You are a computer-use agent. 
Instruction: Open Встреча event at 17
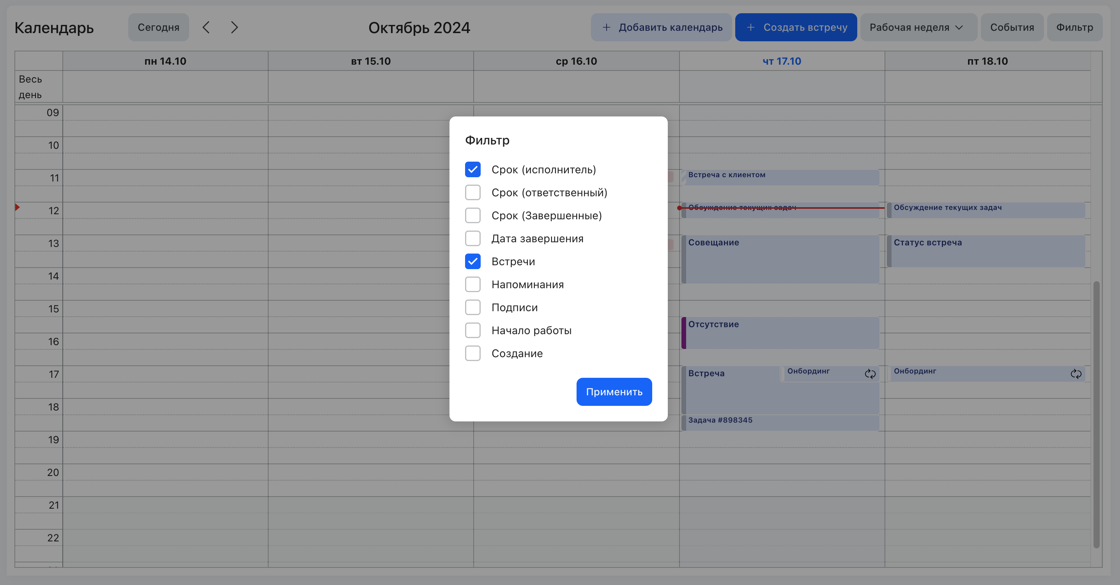click(731, 390)
